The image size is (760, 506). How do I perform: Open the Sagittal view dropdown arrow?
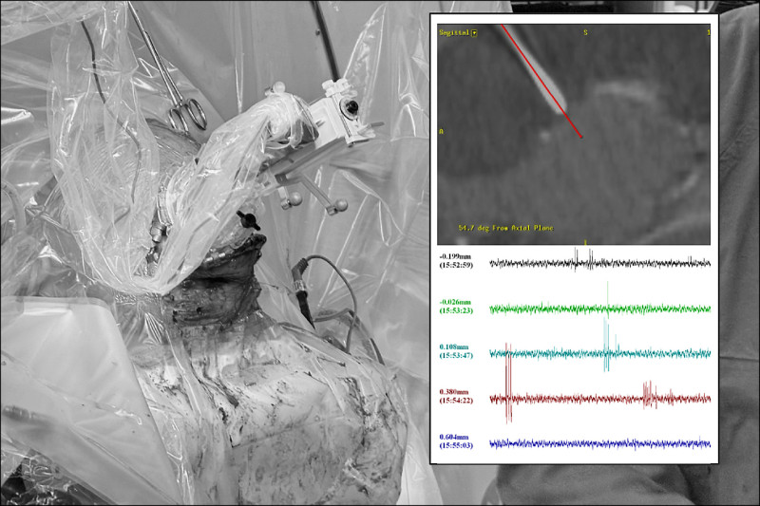[475, 33]
